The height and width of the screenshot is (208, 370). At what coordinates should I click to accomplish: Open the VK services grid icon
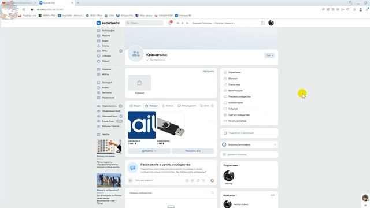click(x=262, y=23)
